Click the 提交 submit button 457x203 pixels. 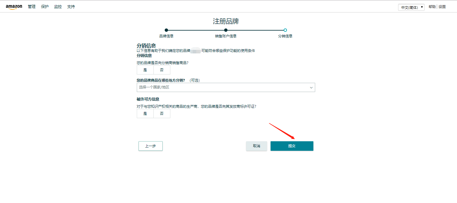(x=292, y=146)
